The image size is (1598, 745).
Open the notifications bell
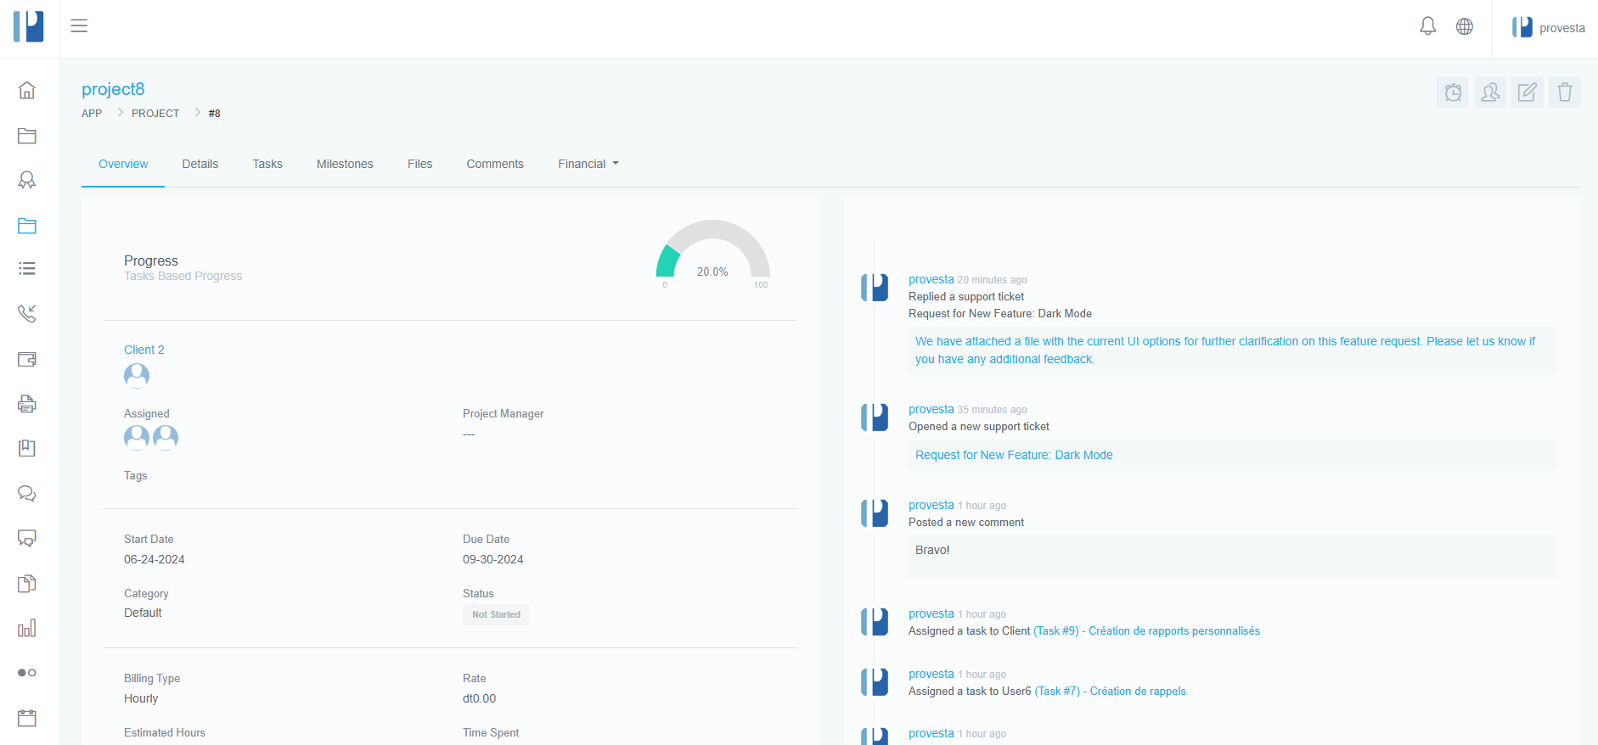tap(1427, 26)
